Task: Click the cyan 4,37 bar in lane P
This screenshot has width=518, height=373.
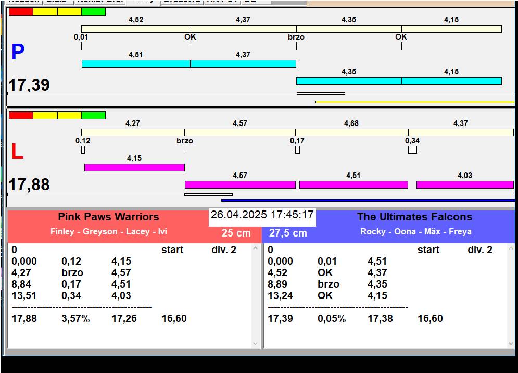Action: [243, 64]
